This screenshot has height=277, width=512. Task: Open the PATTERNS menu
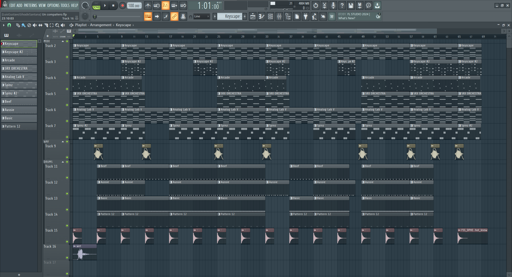[30, 5]
